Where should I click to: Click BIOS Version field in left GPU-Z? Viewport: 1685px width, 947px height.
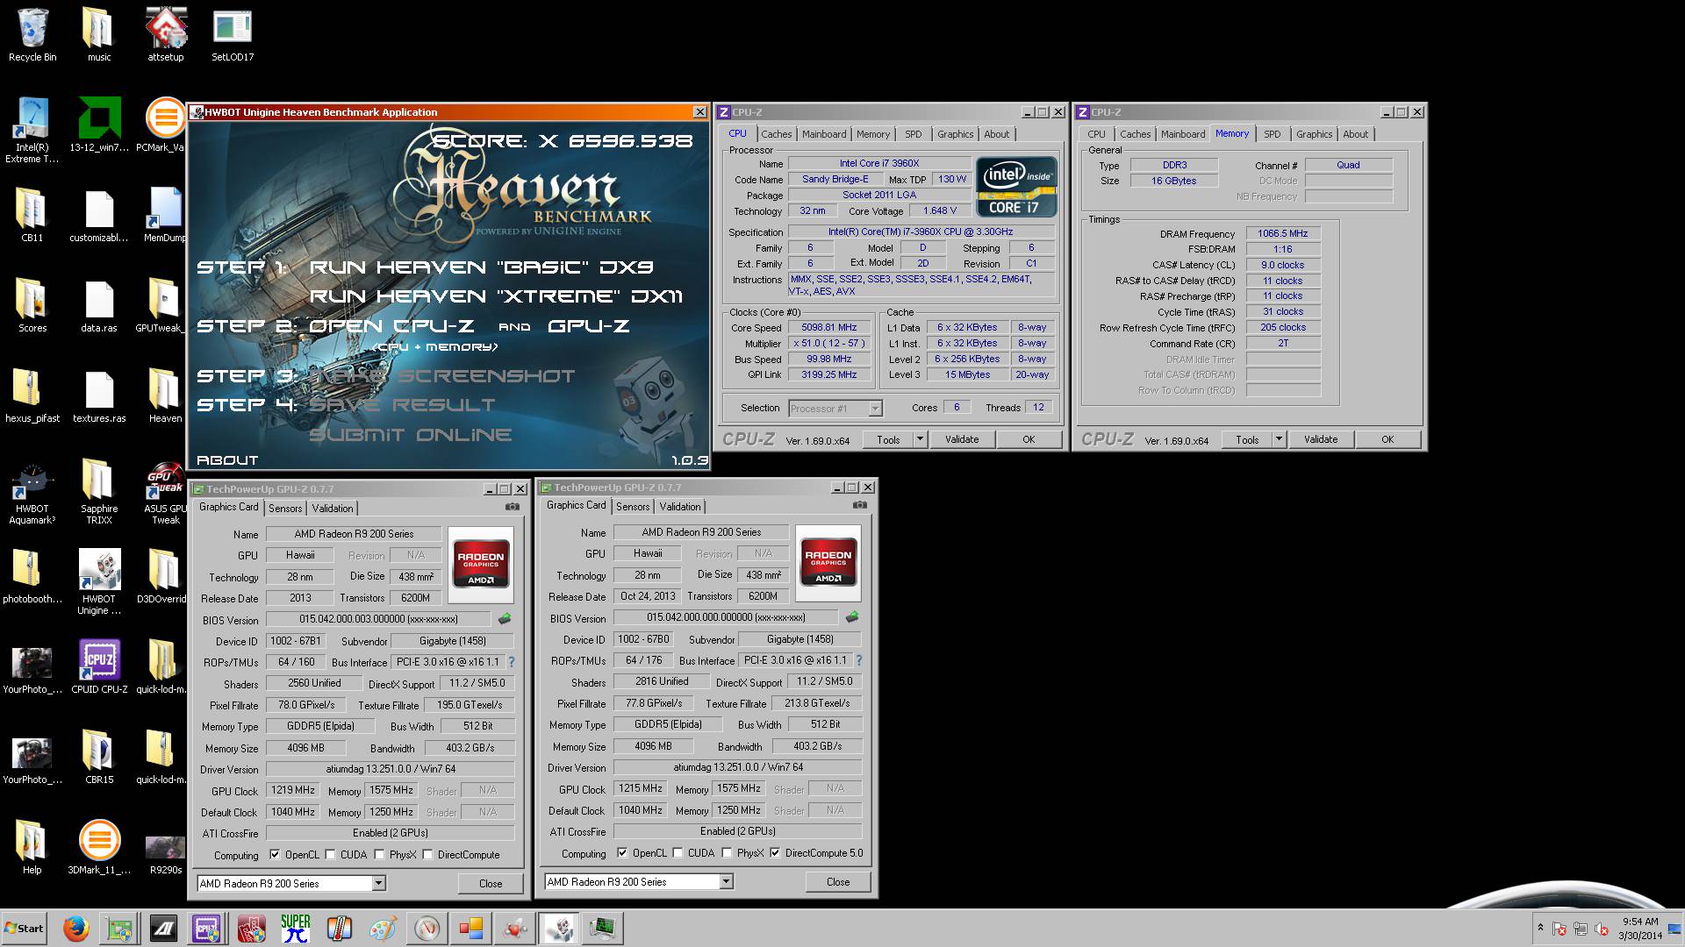click(x=379, y=619)
